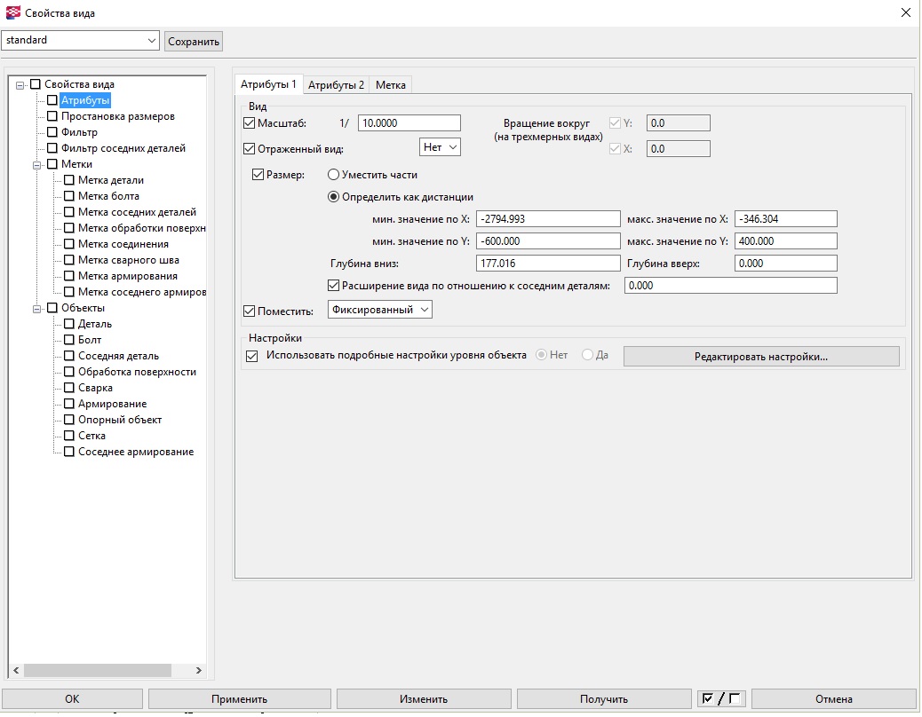922x717 pixels.
Task: Select the Уместить части radio button
Action: (x=334, y=175)
